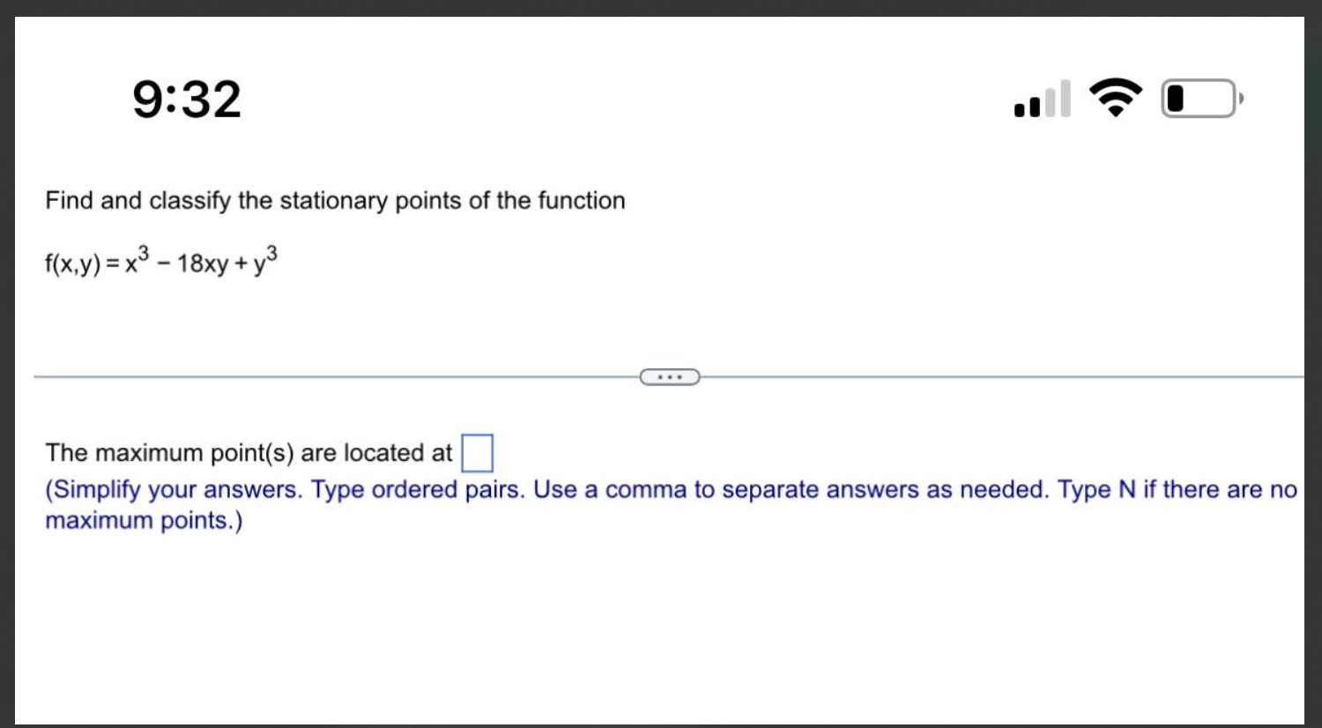Screen dimensions: 1322x728
Task: Select the function f(x,y) expression
Action: pos(159,261)
